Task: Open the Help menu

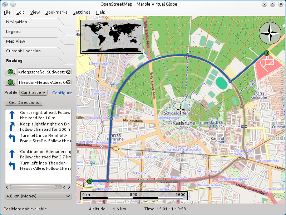Action: click(x=101, y=12)
